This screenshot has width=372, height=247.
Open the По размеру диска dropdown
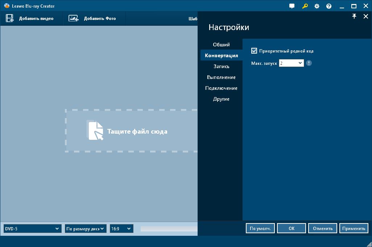click(86, 229)
